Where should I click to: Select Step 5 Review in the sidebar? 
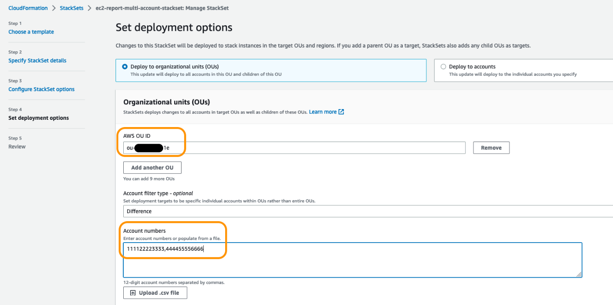[17, 146]
